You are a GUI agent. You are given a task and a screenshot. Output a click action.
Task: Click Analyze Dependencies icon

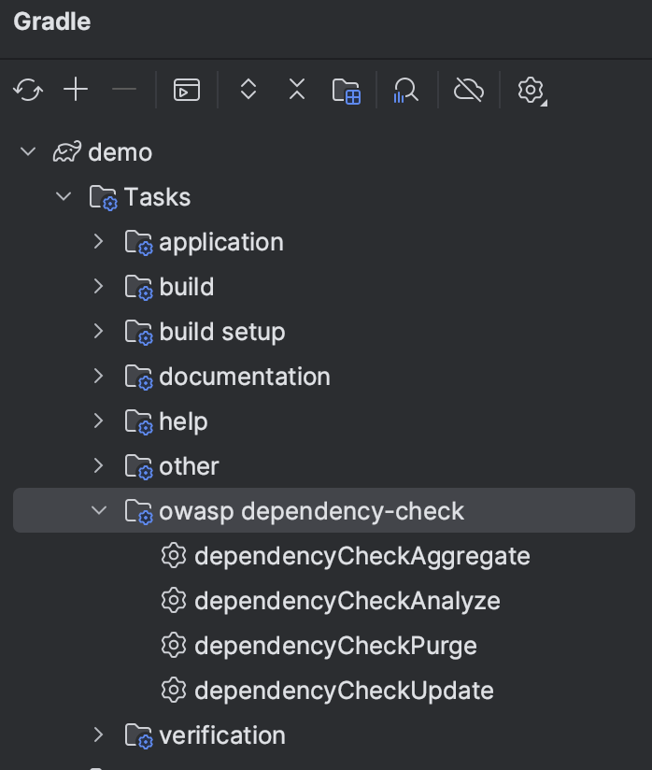(x=405, y=91)
